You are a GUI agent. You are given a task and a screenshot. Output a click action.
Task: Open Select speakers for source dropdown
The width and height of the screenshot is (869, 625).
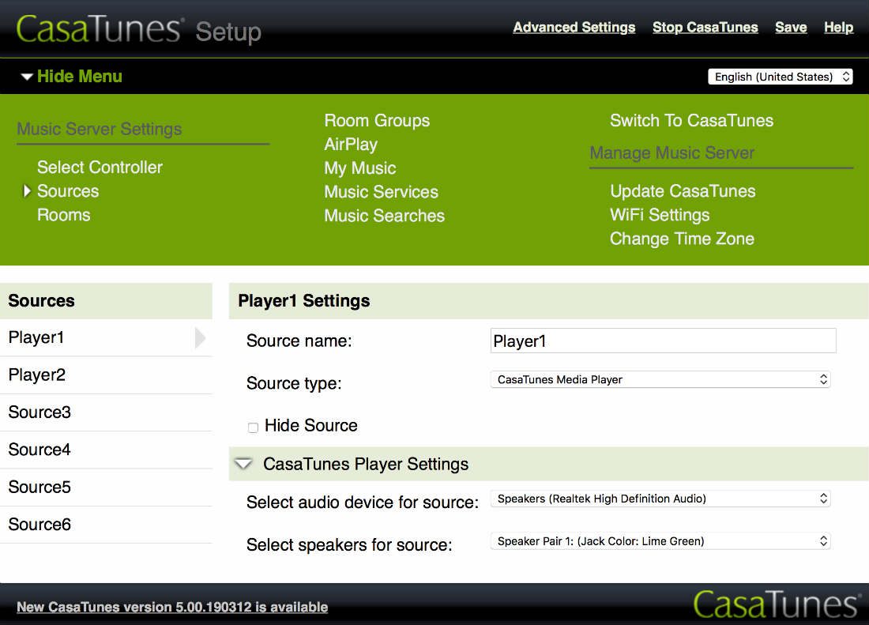(660, 541)
